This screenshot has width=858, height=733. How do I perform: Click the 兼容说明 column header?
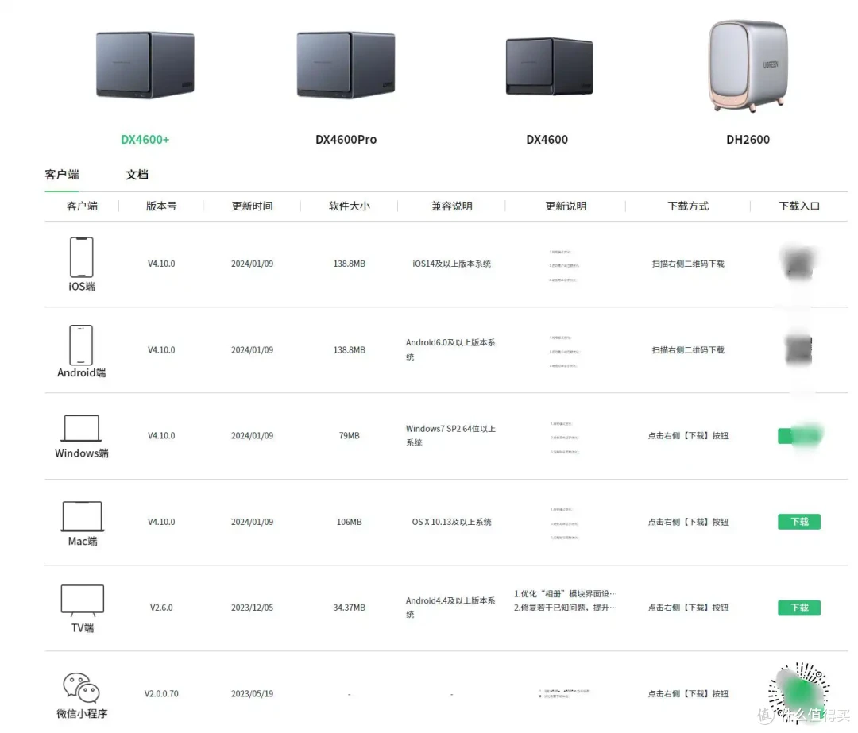[451, 206]
